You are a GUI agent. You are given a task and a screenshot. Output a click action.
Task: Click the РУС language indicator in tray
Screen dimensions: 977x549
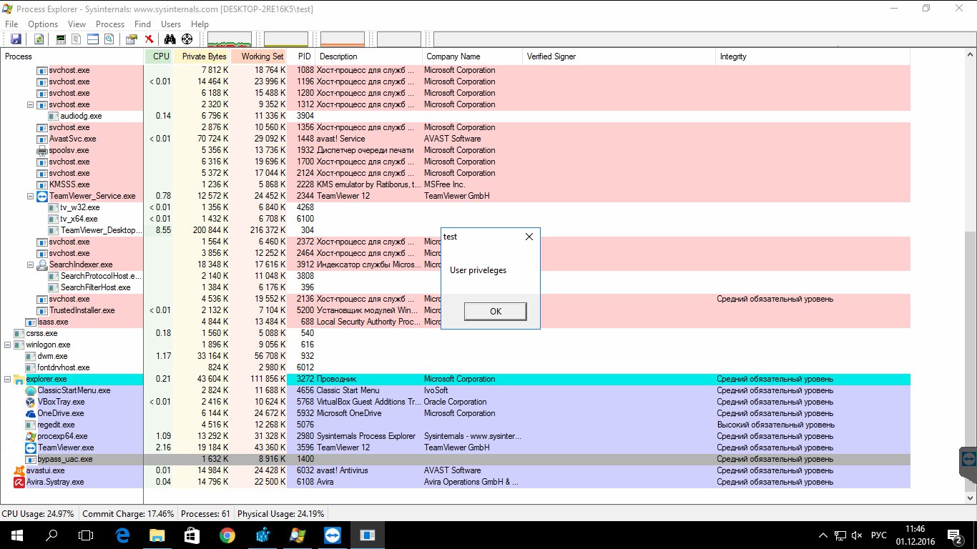879,535
